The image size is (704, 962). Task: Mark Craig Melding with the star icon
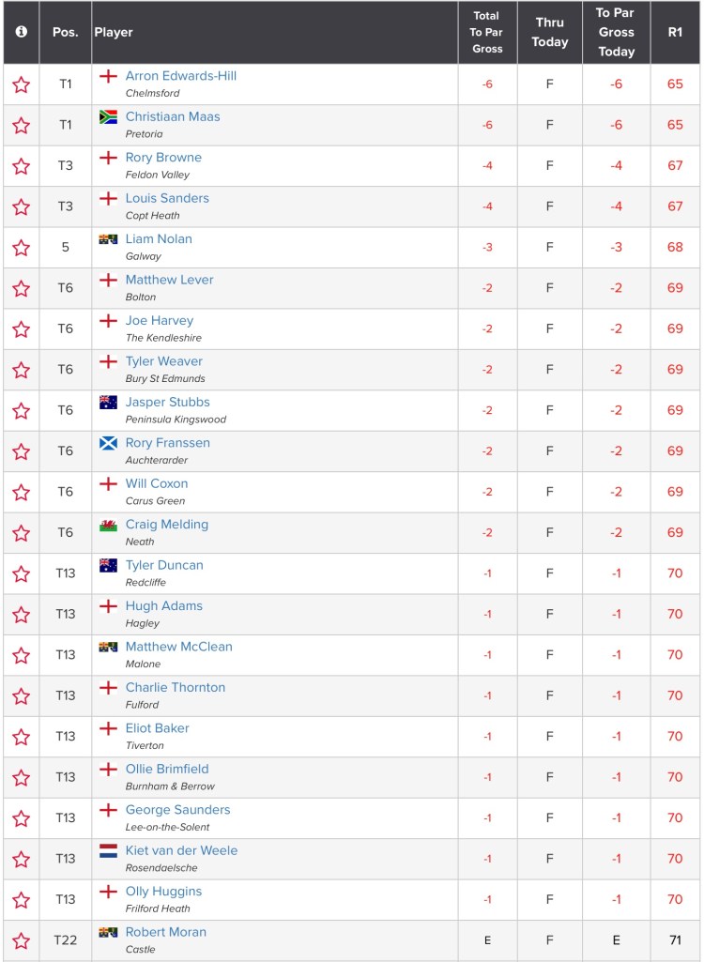point(21,533)
